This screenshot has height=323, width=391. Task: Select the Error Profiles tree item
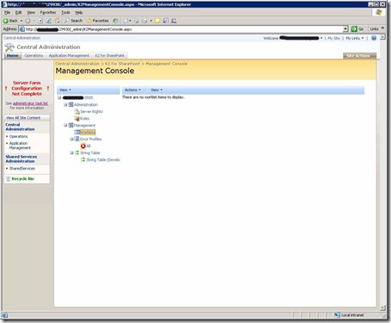tap(90, 139)
